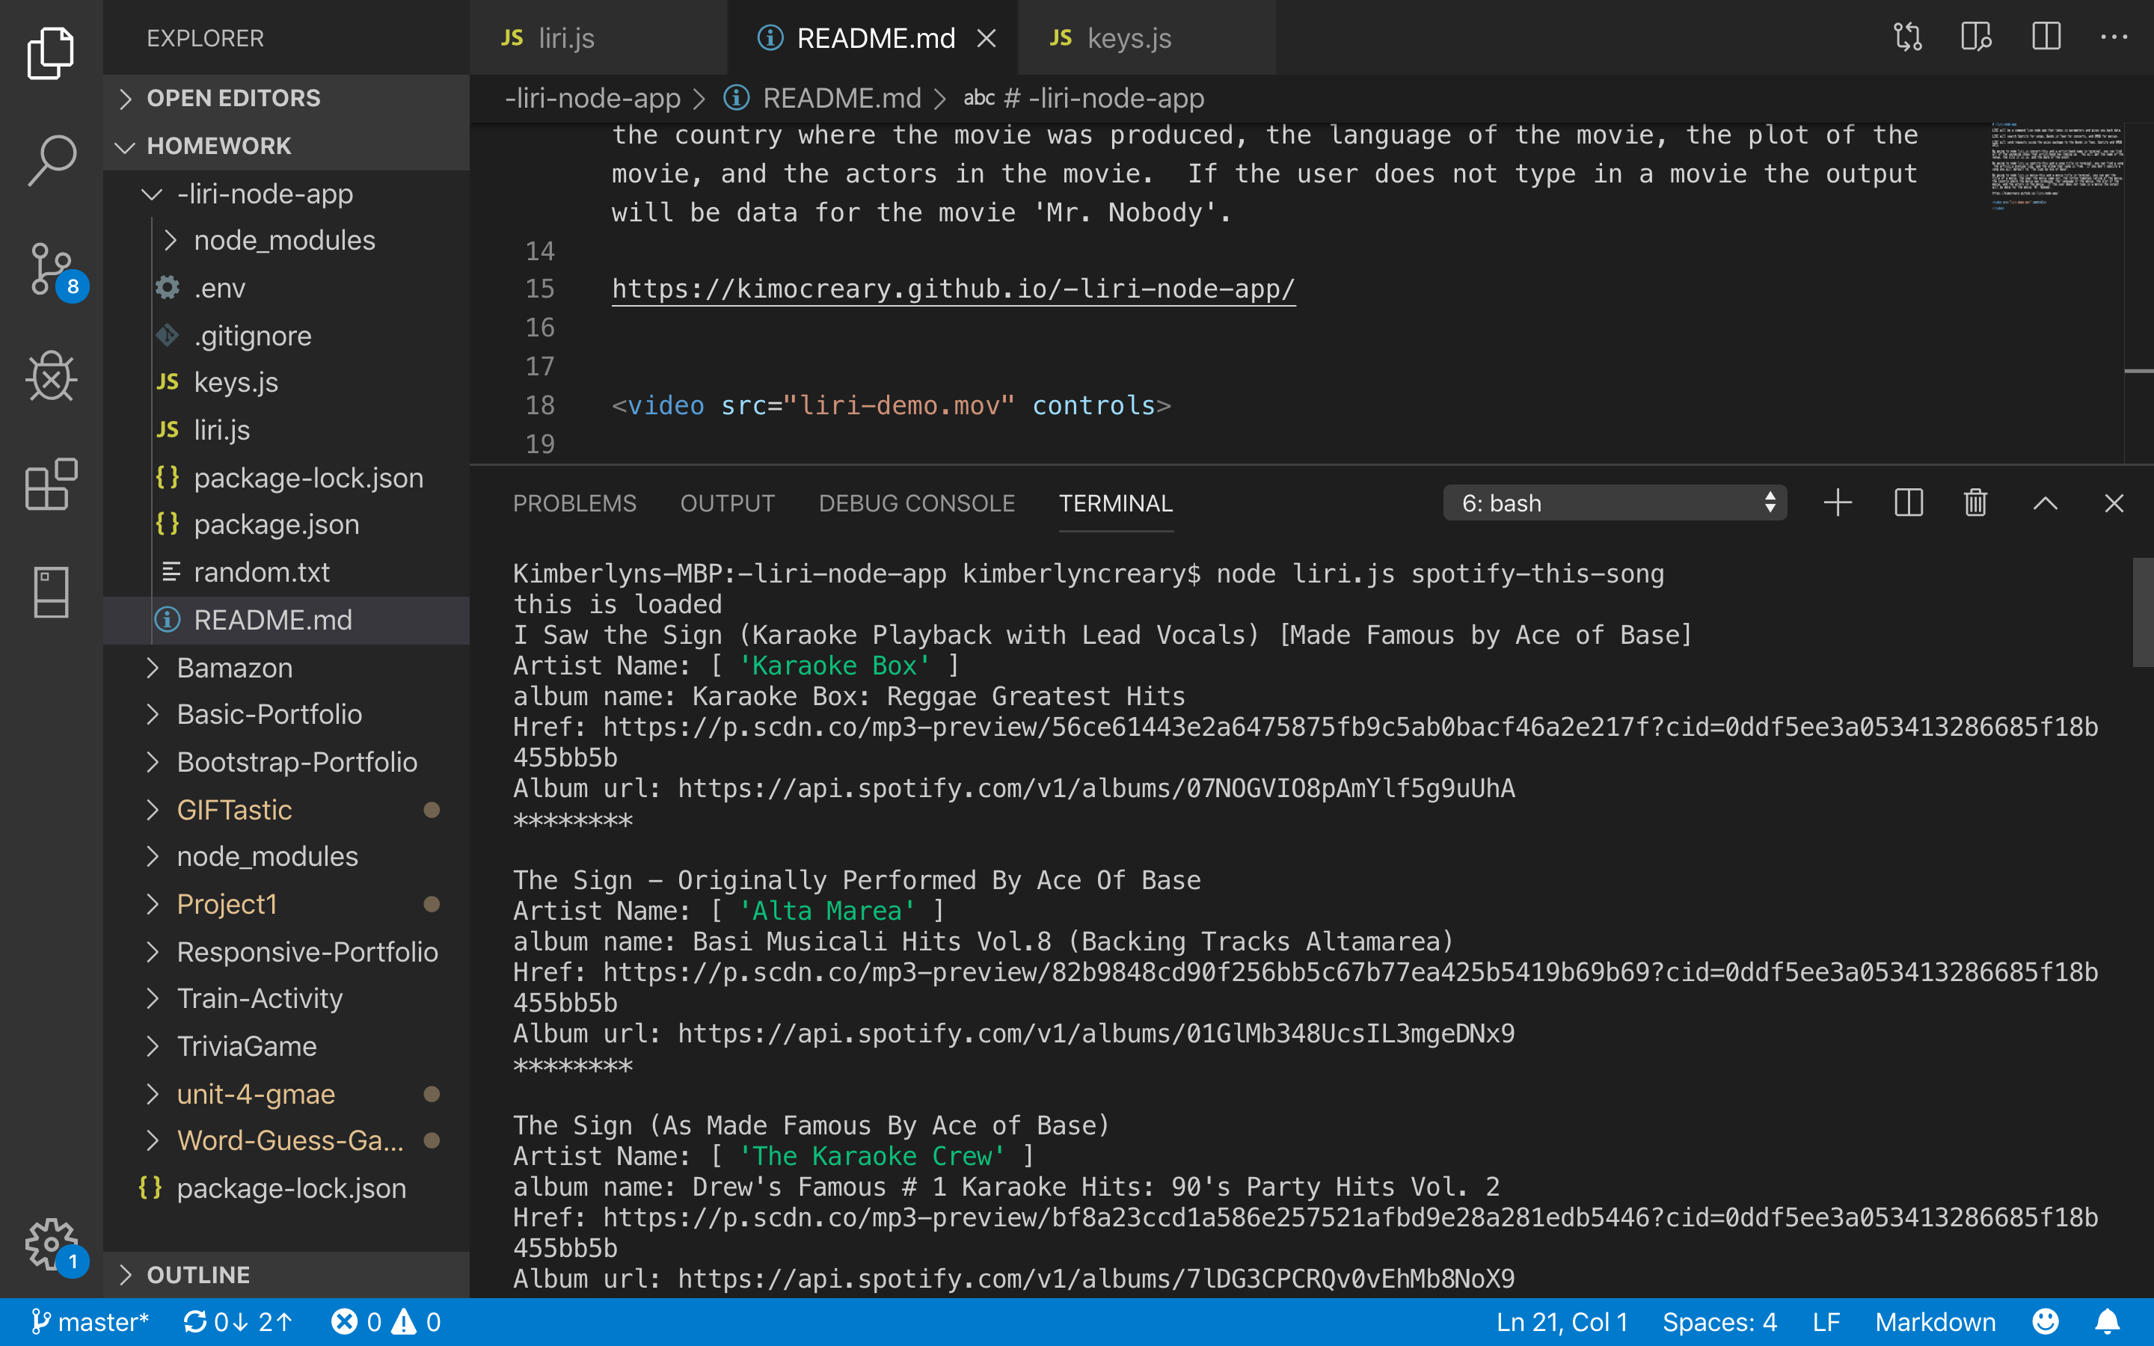Open the '6: bash' terminal selector
The height and width of the screenshot is (1346, 2154).
(x=1615, y=503)
